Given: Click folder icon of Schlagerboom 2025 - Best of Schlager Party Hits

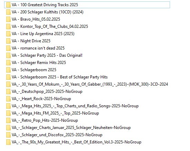Looking at the screenshot, I should click(x=8, y=77).
